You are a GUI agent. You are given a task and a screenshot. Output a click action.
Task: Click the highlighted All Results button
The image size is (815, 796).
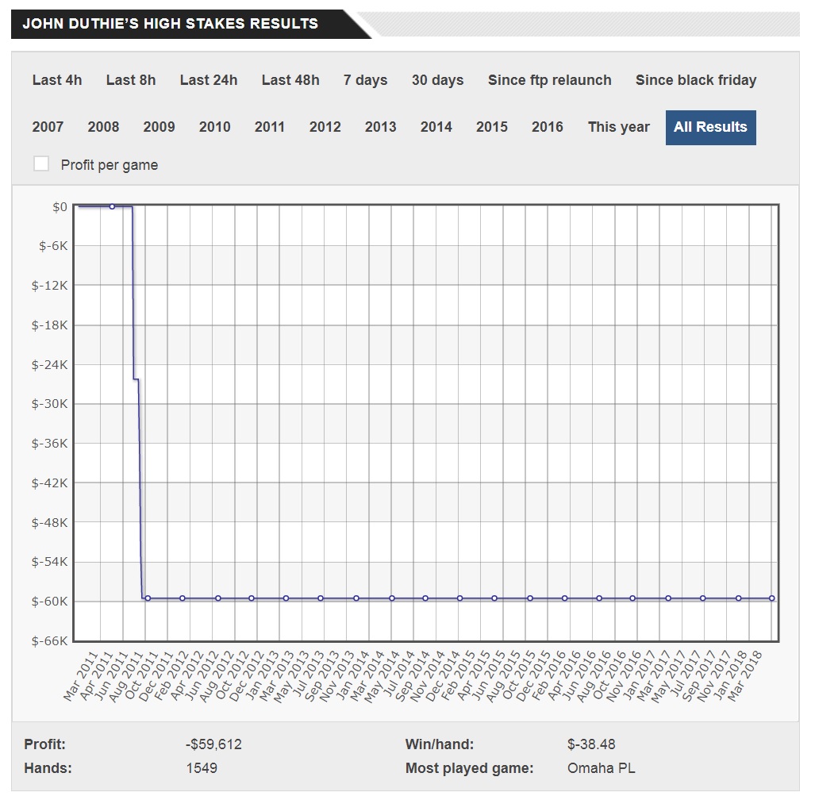point(710,127)
